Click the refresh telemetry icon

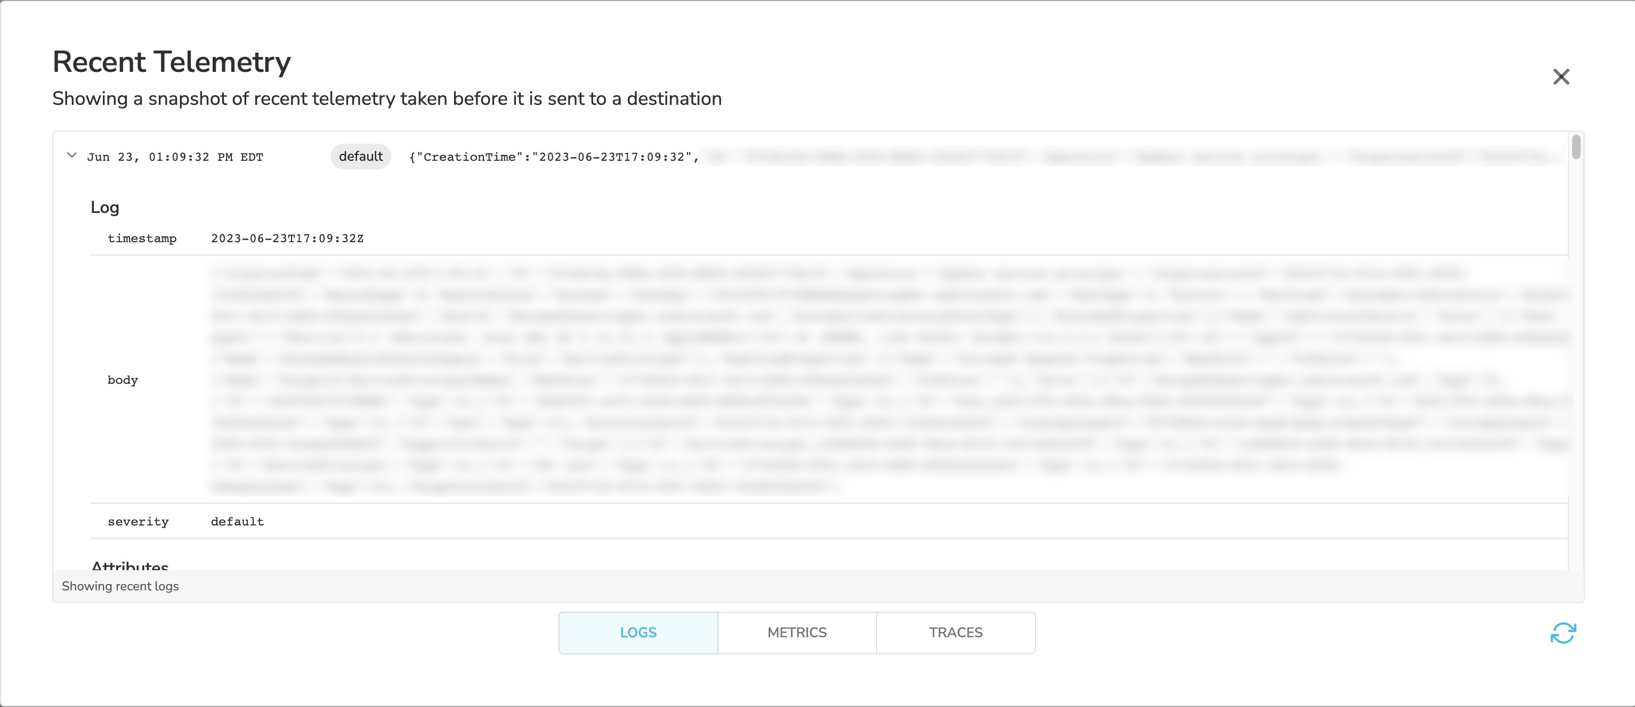(1563, 633)
